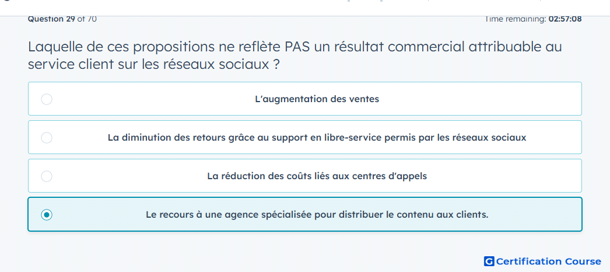
Task: Click the white header bar at top
Action: [305, 8]
